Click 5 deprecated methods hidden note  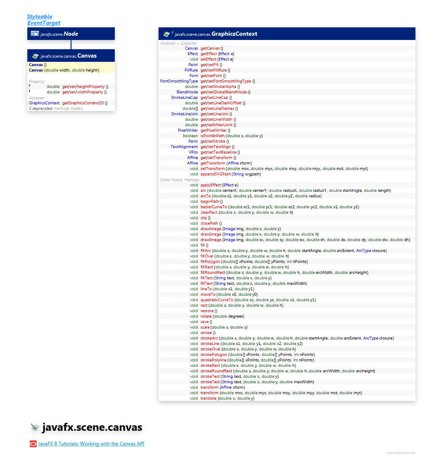(x=56, y=109)
